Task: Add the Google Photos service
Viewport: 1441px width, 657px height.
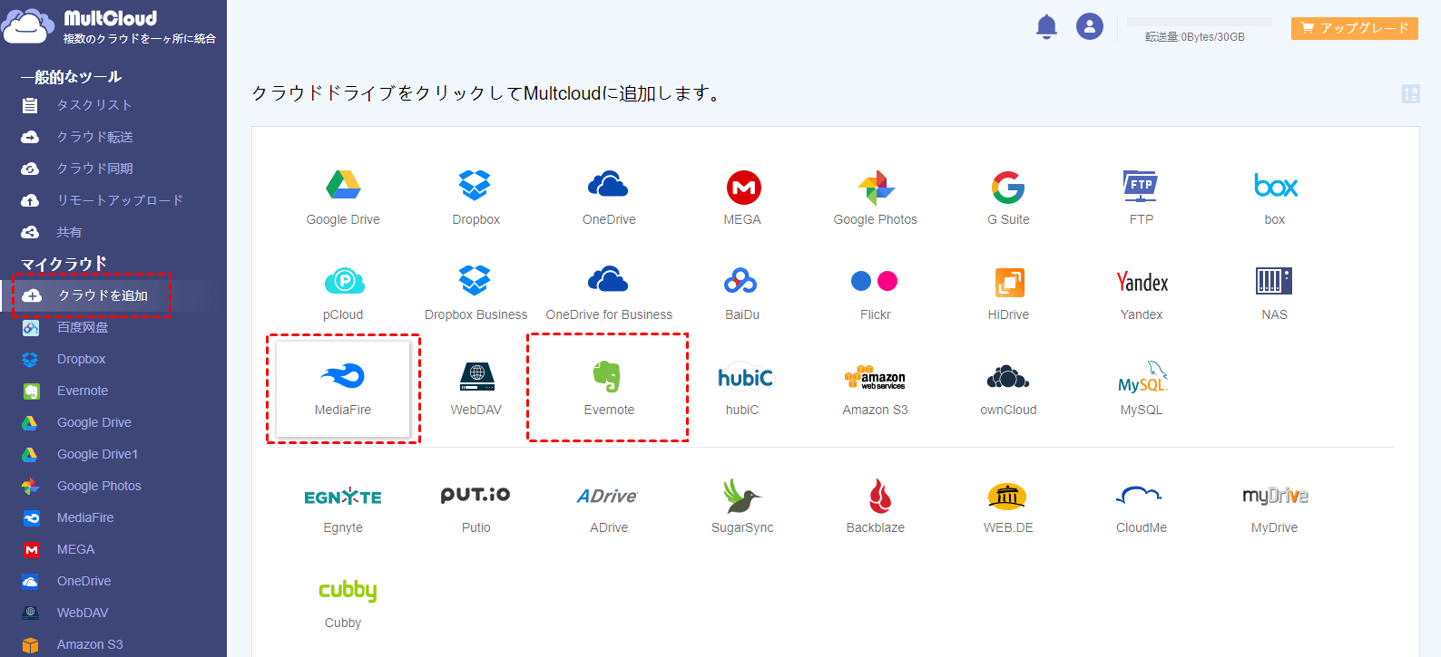Action: point(876,198)
